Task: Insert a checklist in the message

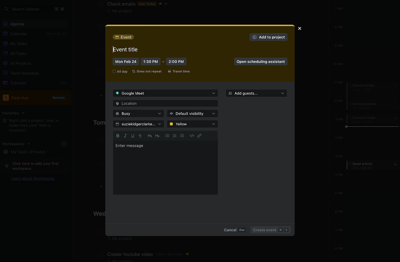Action: pyautogui.click(x=182, y=136)
